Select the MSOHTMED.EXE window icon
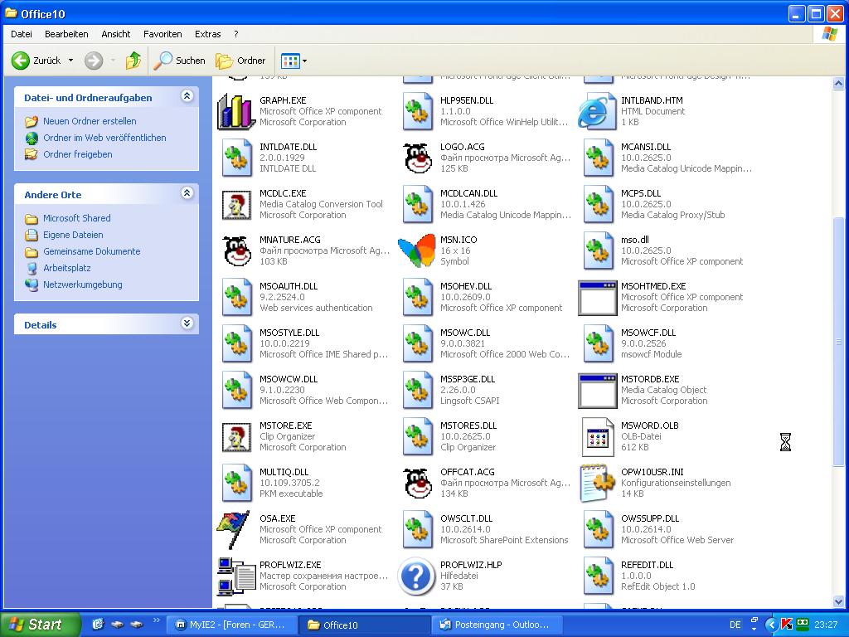 coord(598,298)
